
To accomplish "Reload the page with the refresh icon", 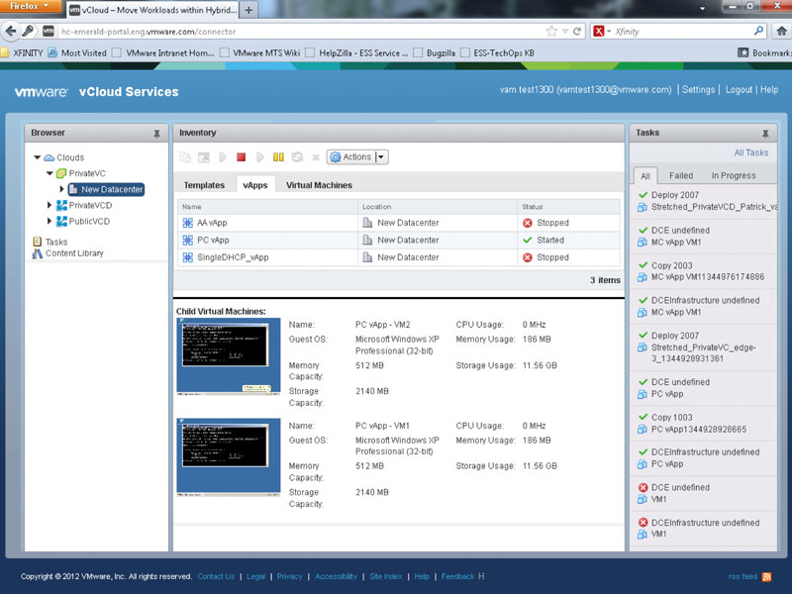I will pyautogui.click(x=577, y=32).
